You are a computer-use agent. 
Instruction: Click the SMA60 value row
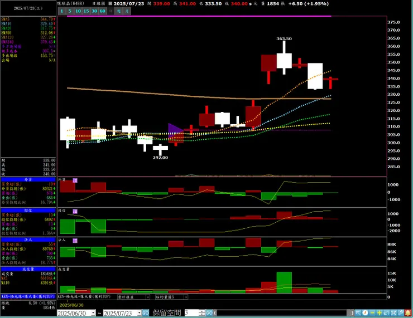28,33
